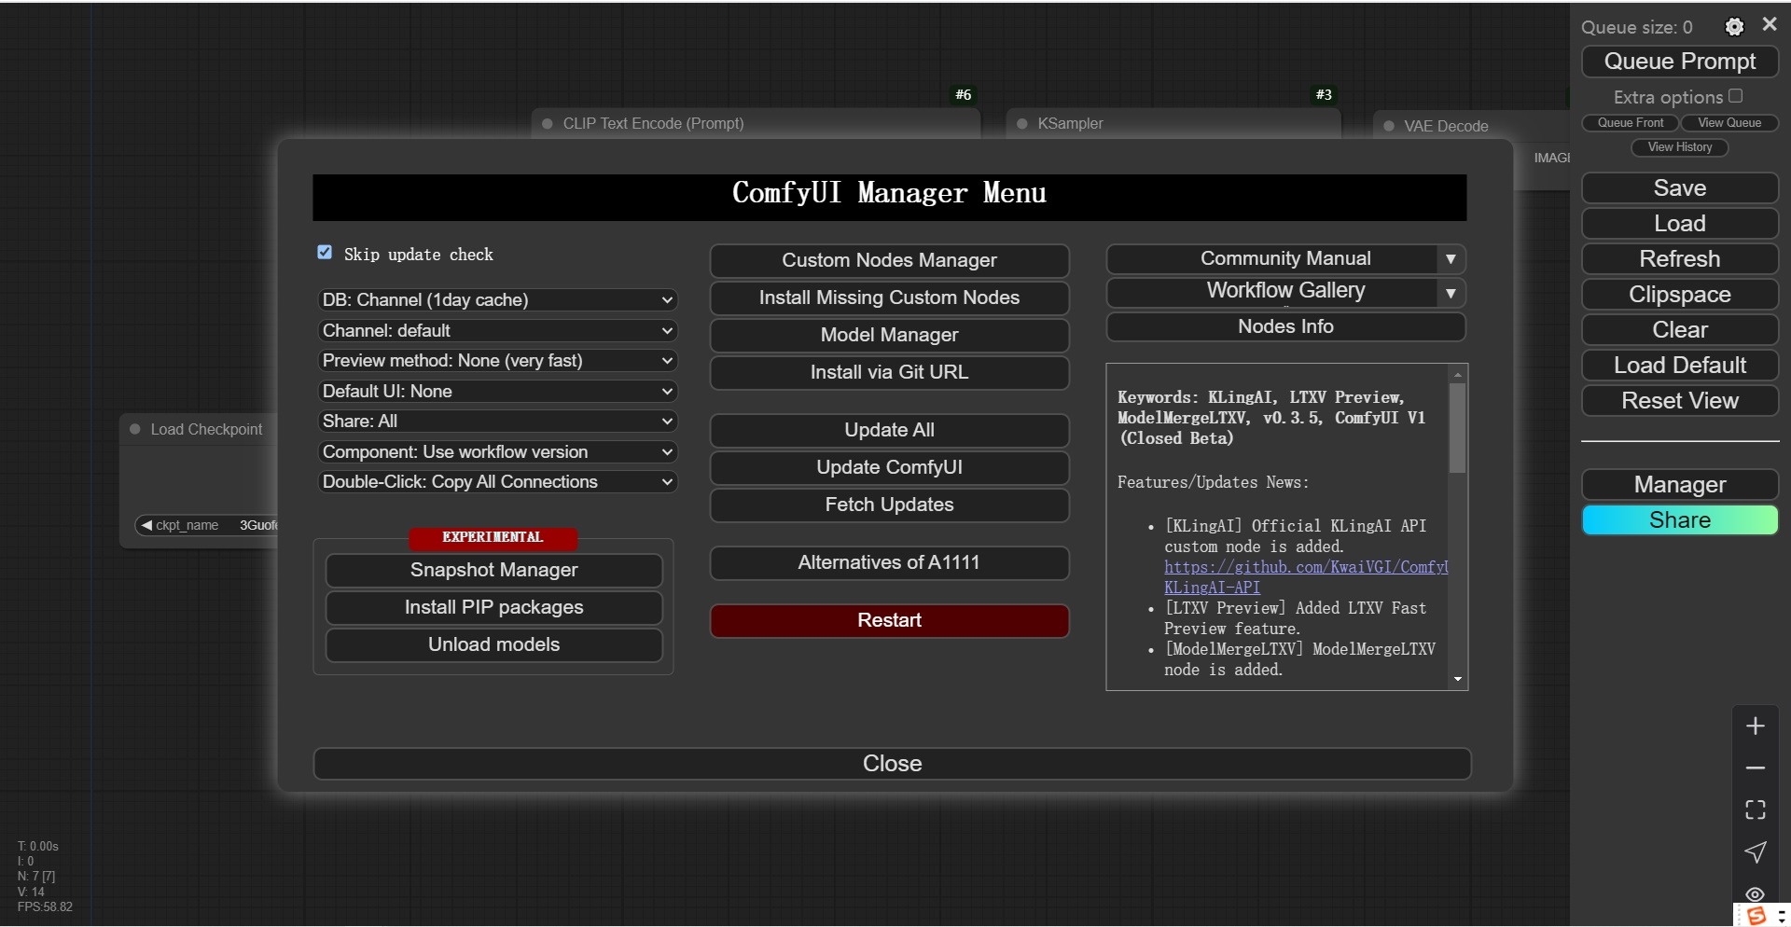Viewport: 1791px width, 927px height.
Task: Collapse the CLIP Text Encode node dot
Action: (548, 123)
